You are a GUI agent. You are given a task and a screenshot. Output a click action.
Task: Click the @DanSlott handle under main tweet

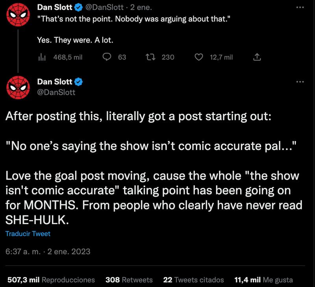(x=56, y=92)
